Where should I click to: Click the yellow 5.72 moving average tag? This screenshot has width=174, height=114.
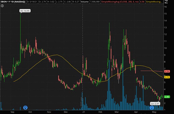(x=167, y=77)
